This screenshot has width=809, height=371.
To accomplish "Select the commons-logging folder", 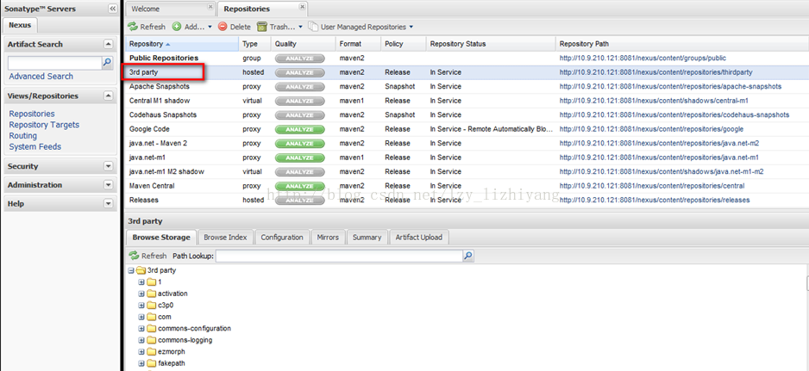I will [185, 340].
